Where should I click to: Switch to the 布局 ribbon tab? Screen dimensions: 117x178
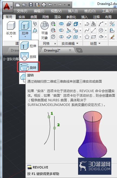(108, 17)
